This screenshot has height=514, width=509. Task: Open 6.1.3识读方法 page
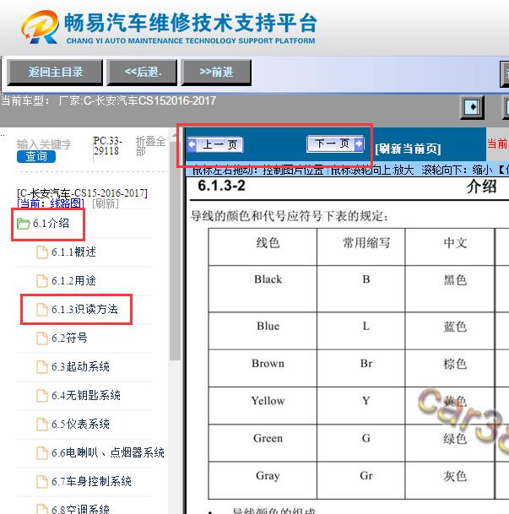[84, 309]
